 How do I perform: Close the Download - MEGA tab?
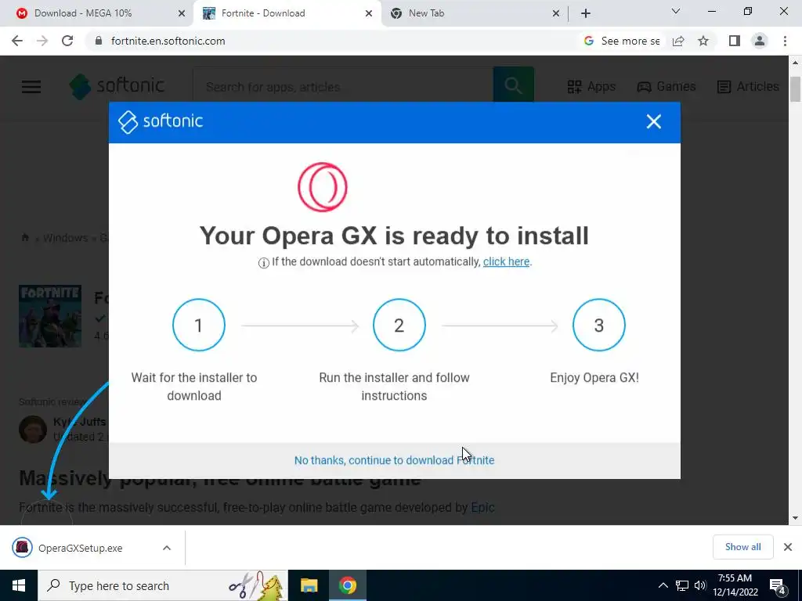coord(181,13)
